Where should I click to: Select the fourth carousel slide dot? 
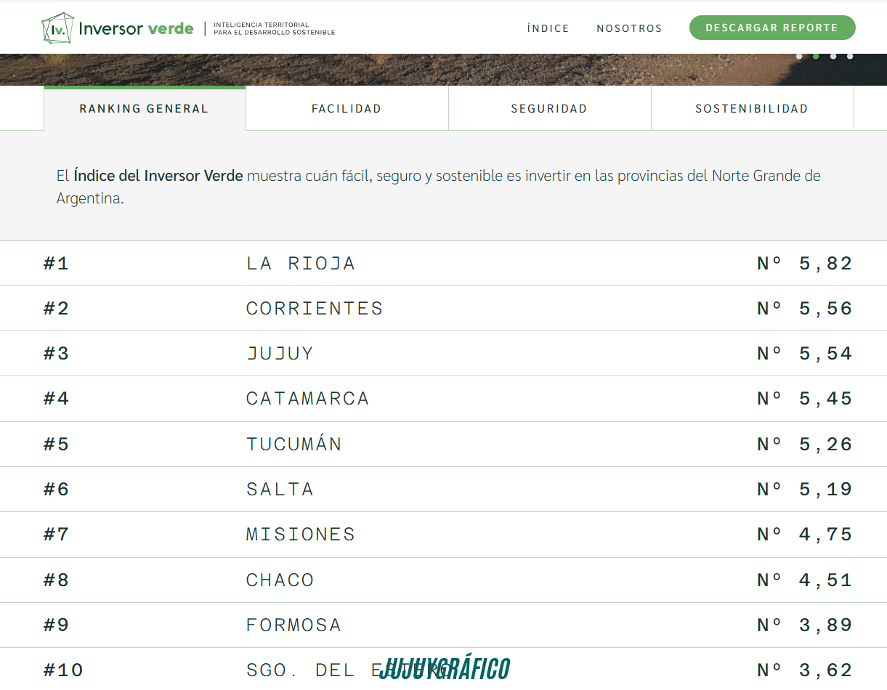(850, 56)
